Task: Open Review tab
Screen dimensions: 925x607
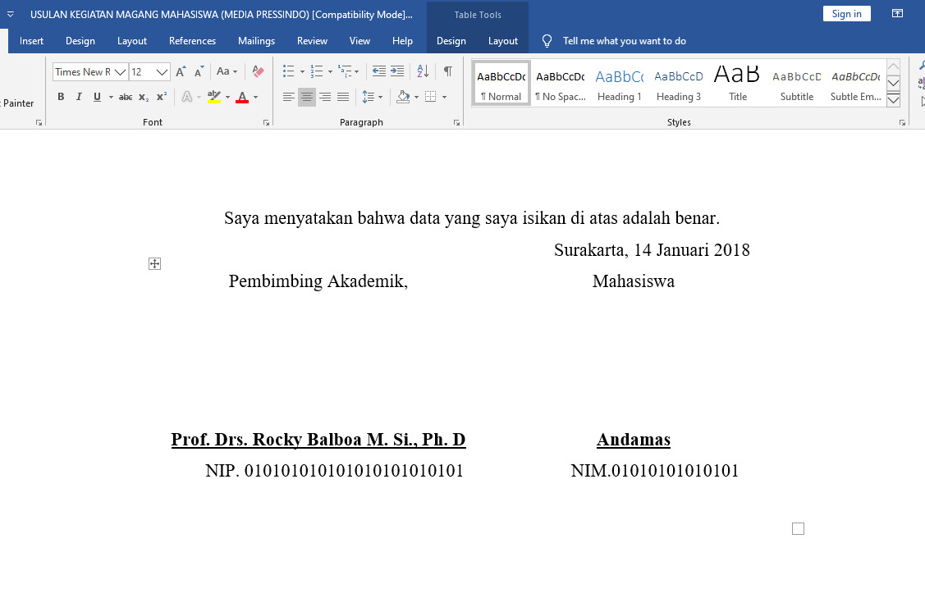Action: [x=312, y=41]
